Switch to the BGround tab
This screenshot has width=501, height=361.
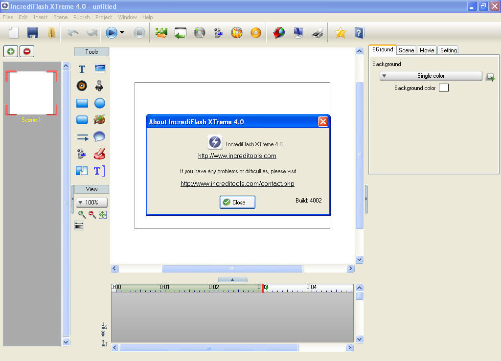(383, 49)
